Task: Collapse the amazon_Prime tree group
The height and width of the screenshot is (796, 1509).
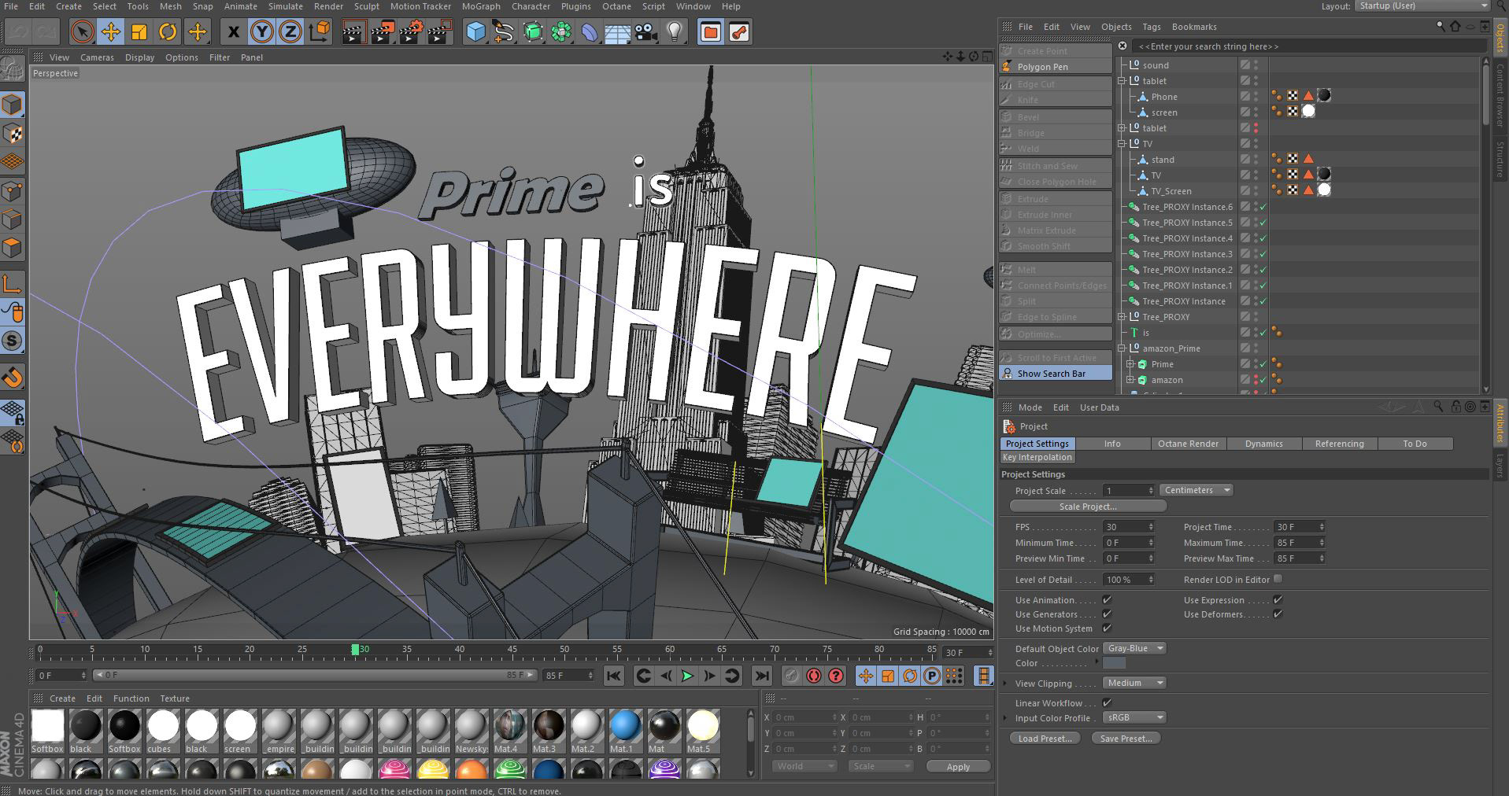Action: pyautogui.click(x=1122, y=348)
